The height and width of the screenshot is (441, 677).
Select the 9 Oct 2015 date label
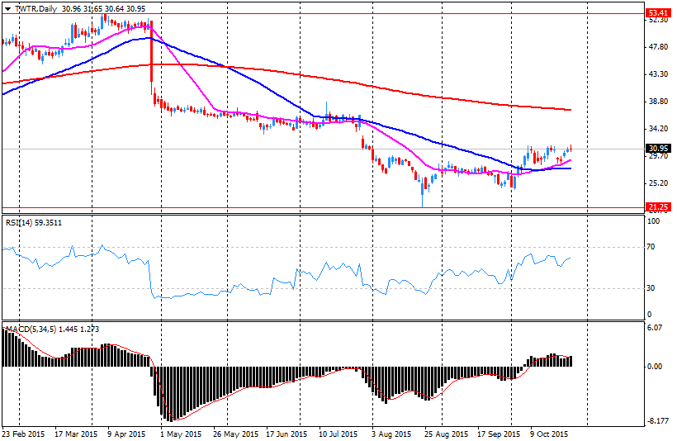pyautogui.click(x=549, y=434)
